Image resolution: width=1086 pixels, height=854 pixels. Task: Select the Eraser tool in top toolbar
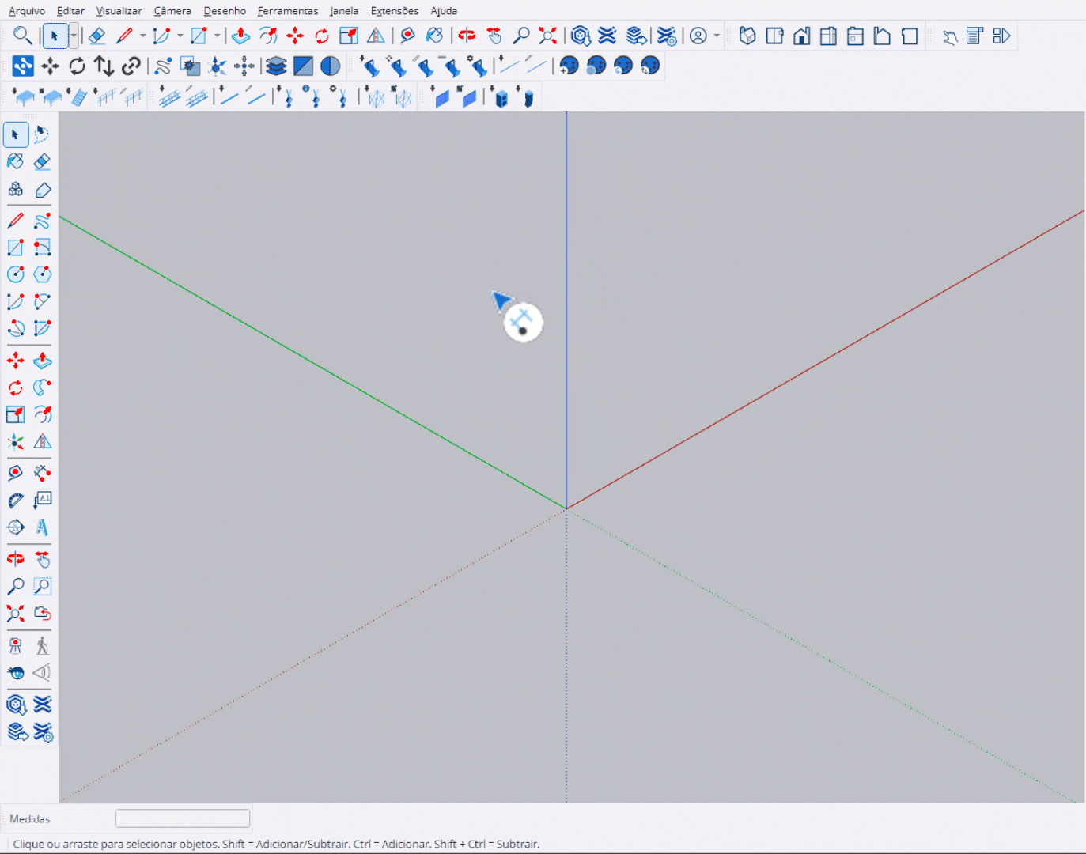[x=96, y=36]
